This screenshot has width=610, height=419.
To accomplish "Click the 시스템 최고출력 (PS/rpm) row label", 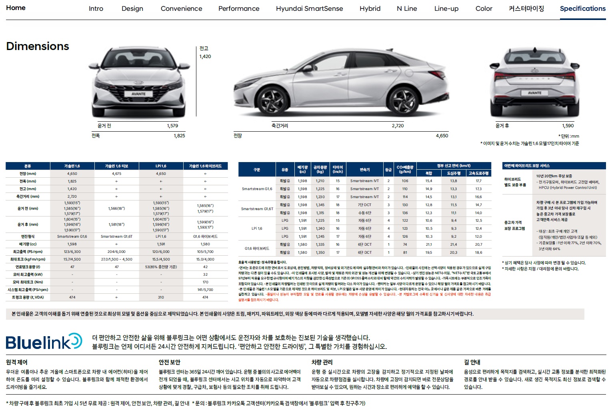I will pos(28,290).
